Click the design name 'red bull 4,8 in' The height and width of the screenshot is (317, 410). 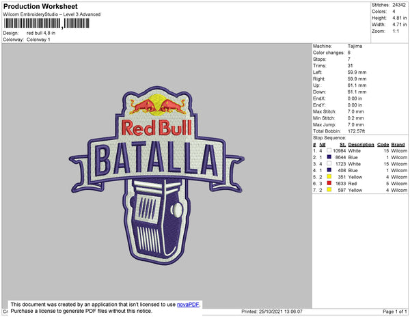41,33
